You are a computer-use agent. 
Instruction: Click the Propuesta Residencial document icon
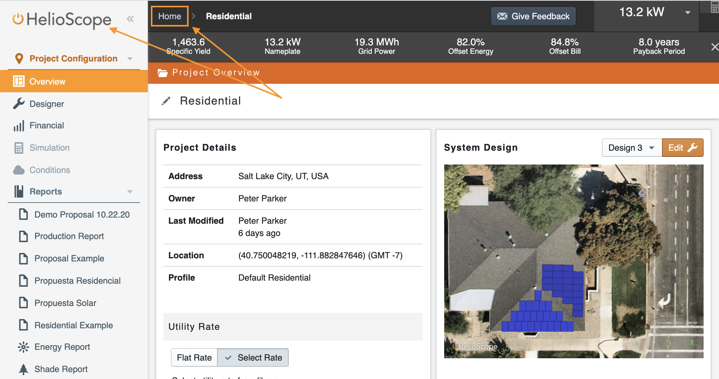tap(23, 281)
